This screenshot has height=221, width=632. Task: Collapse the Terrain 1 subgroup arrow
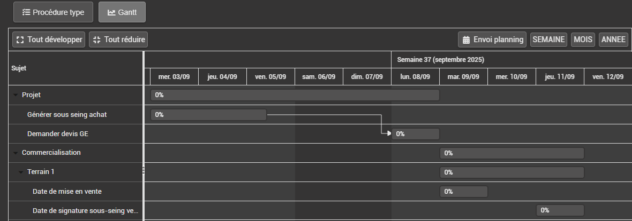(21, 172)
